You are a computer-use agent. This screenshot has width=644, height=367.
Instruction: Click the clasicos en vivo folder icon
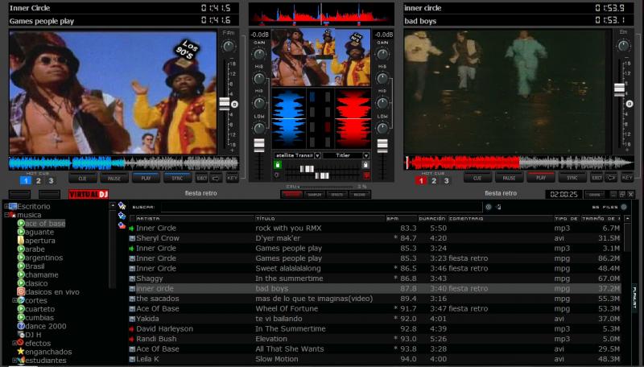pyautogui.click(x=21, y=291)
